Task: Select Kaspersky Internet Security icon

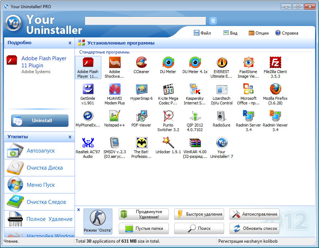Action: [x=195, y=90]
